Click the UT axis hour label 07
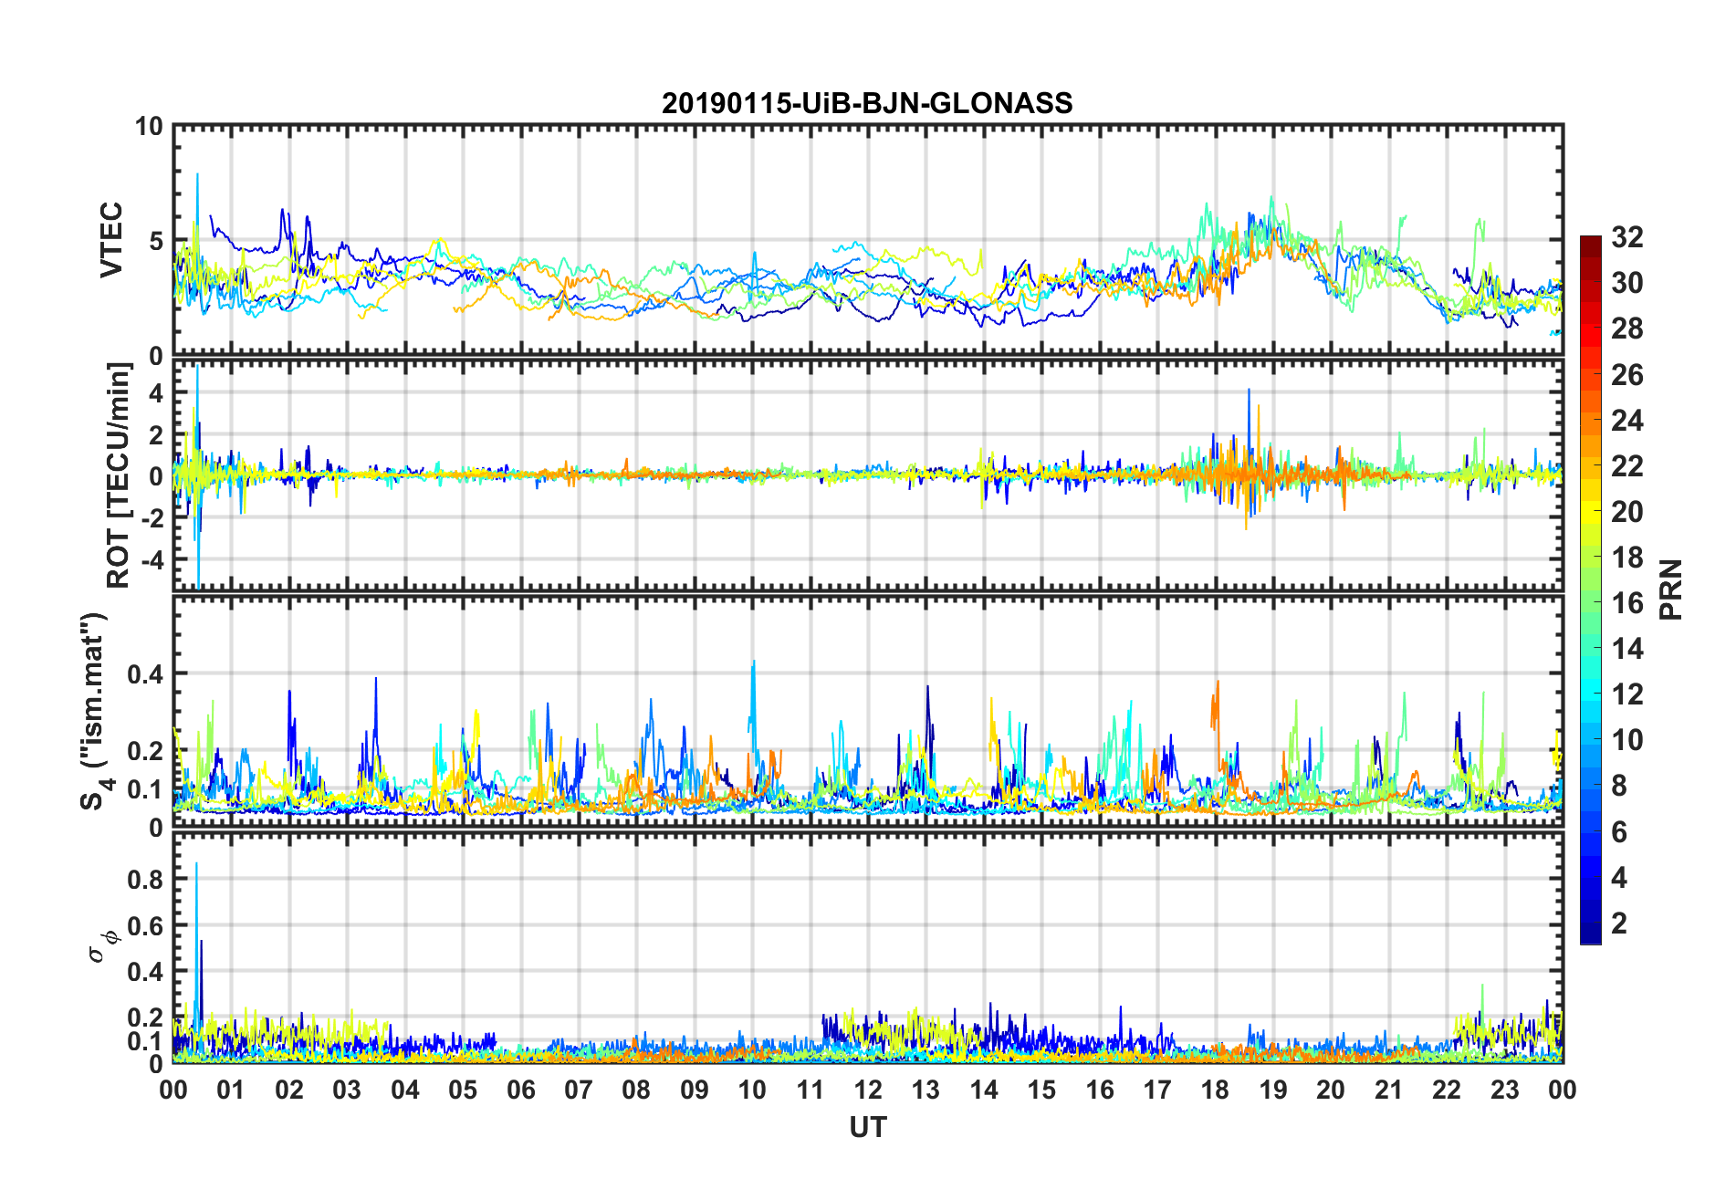The image size is (1736, 1179). pyautogui.click(x=579, y=1090)
